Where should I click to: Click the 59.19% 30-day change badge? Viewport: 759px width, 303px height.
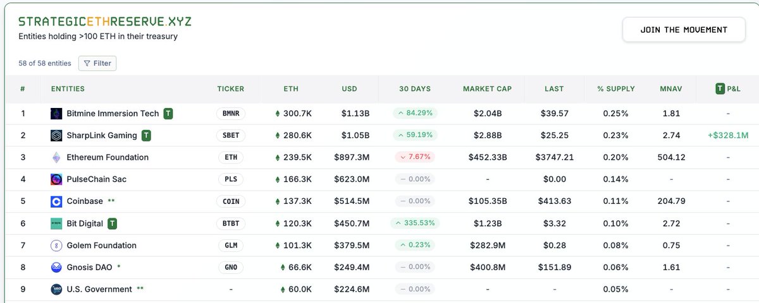[415, 136]
